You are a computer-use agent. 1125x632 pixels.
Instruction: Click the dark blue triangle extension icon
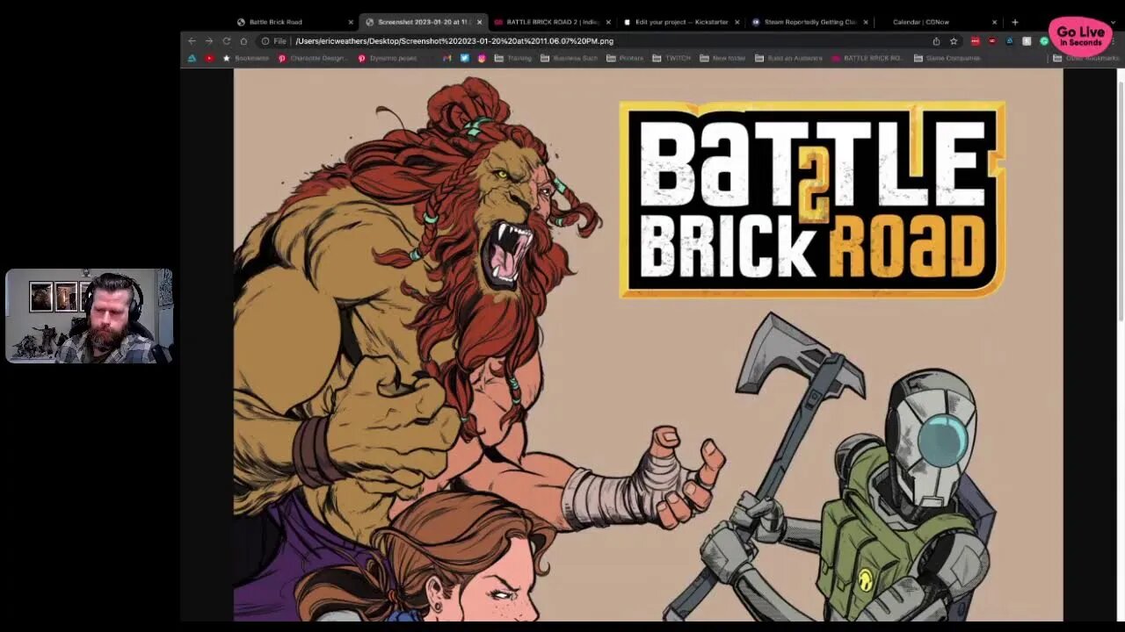(x=1009, y=41)
